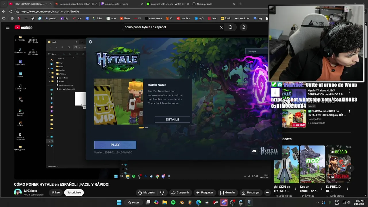The height and width of the screenshot is (207, 368).
Task: Open the Windows Start menu
Action: [x=119, y=202]
